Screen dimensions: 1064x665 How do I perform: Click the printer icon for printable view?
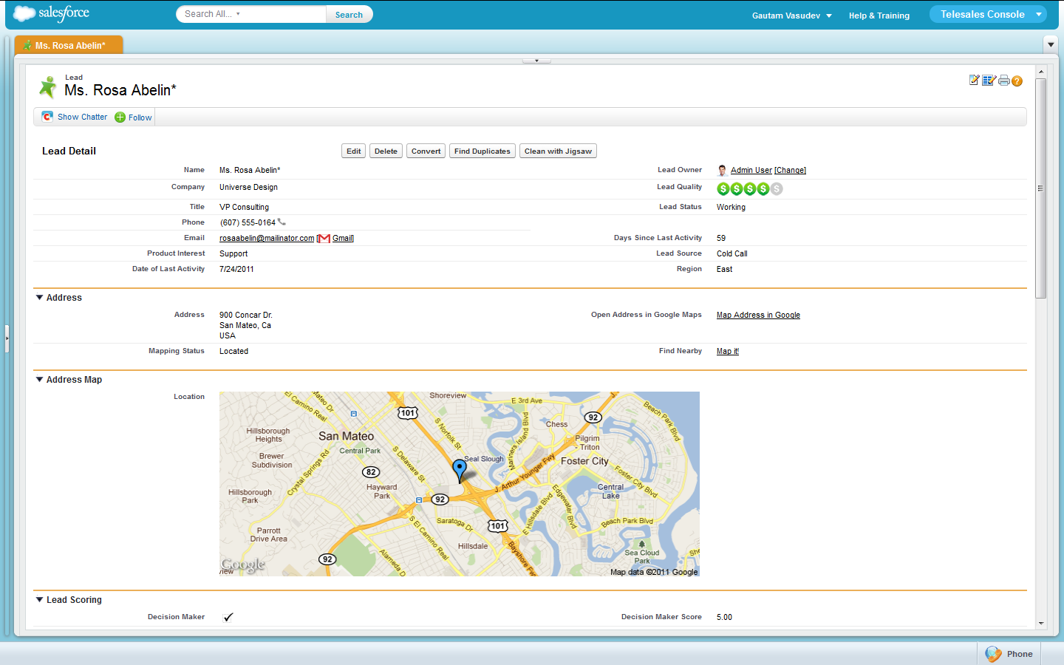point(1003,81)
